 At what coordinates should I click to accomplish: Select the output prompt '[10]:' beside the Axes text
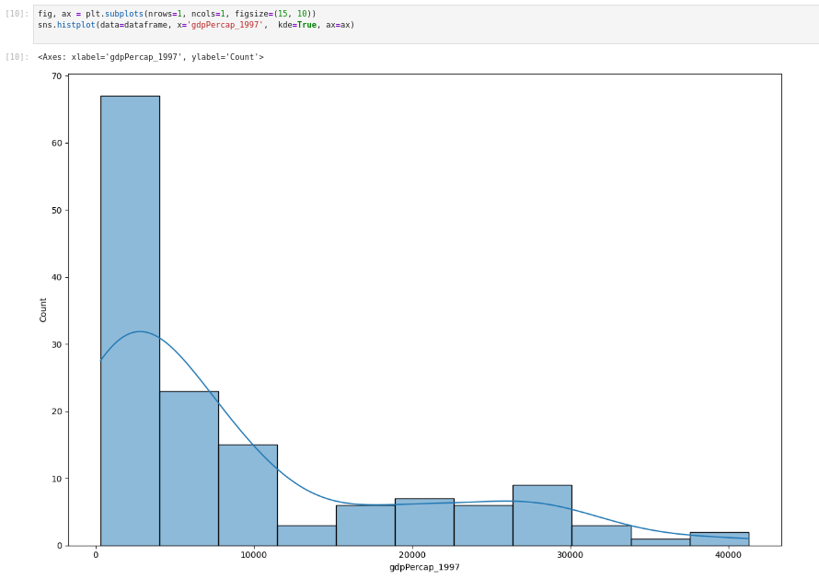pos(17,57)
